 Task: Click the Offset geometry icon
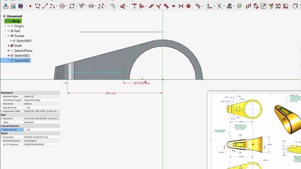[x=271, y=6]
